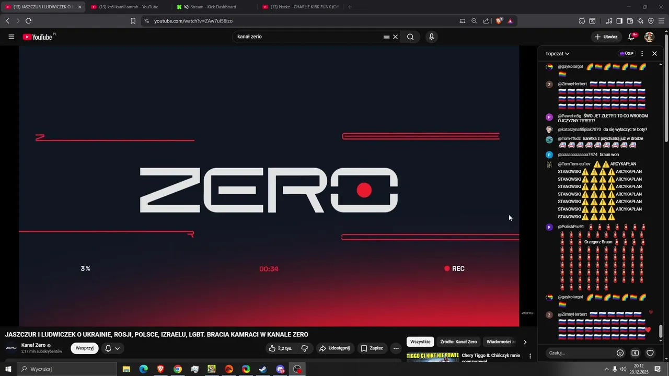Click in the Czatuj chat input
This screenshot has width=669, height=376.
[x=579, y=353]
